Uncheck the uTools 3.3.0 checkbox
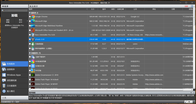 click(30, 39)
